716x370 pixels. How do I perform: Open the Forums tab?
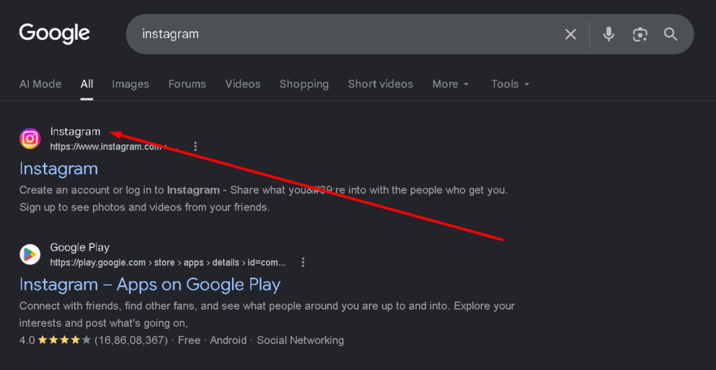[187, 84]
